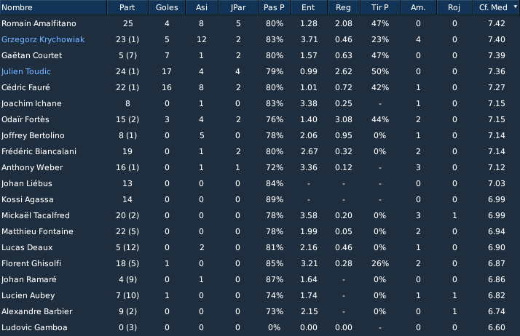Select the Ludovic Gamboa row
The image size is (520, 336).
point(260,327)
